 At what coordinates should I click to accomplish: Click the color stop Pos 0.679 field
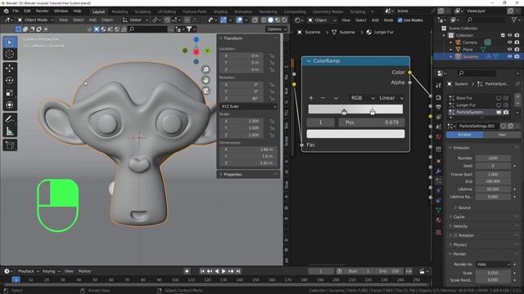[x=372, y=122]
